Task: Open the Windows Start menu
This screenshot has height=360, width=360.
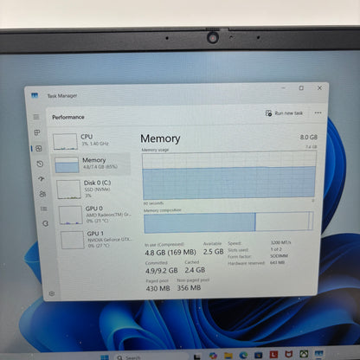Action: point(105,357)
